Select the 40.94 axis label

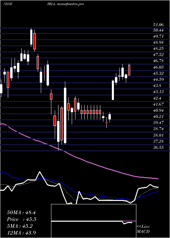pyautogui.click(x=158, y=111)
